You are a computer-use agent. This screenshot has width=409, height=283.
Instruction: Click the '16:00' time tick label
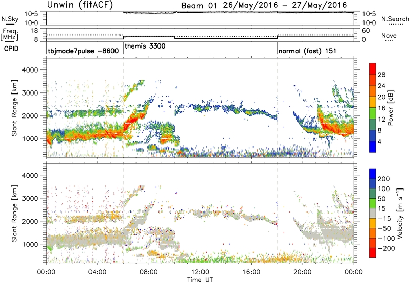[251, 272]
